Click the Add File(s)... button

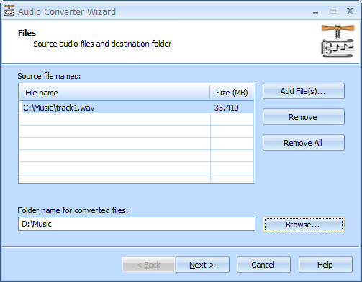point(304,91)
